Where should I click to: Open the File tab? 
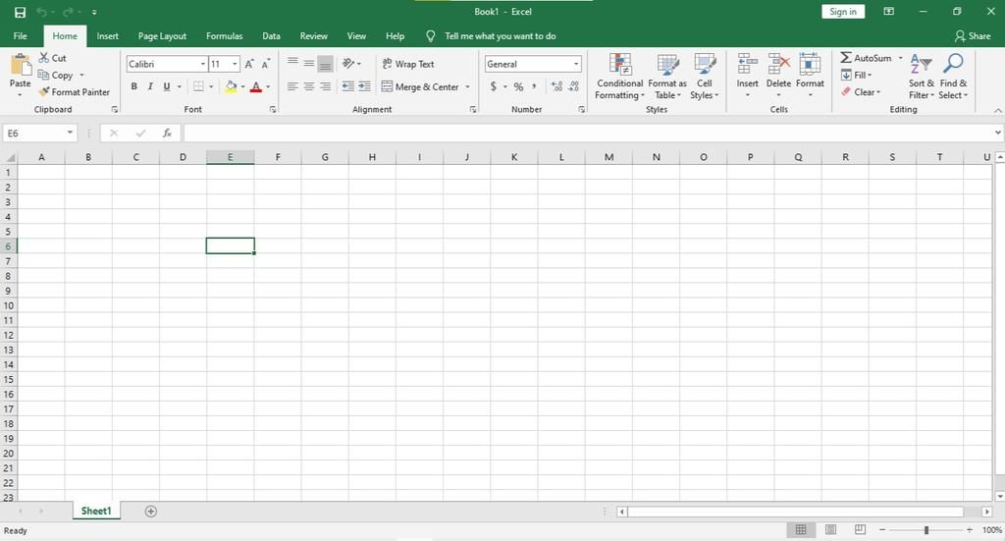pyautogui.click(x=21, y=36)
